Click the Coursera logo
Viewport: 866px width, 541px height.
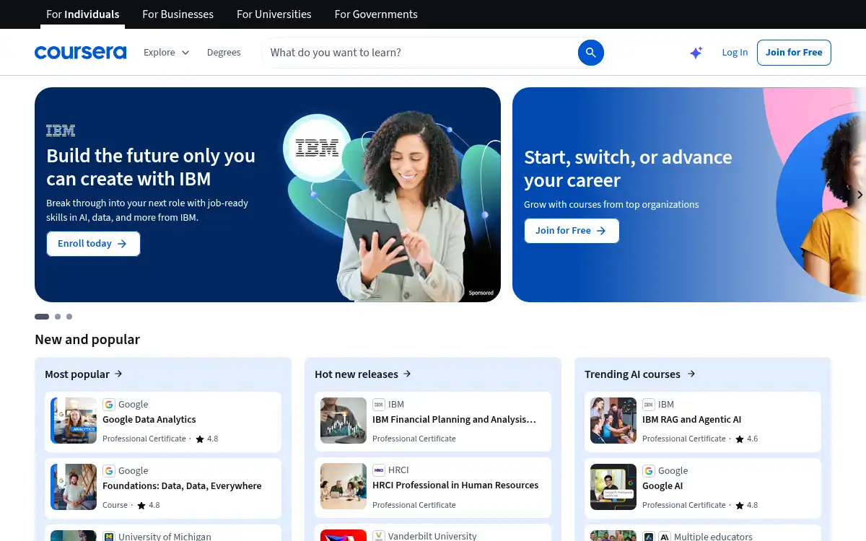click(x=80, y=52)
